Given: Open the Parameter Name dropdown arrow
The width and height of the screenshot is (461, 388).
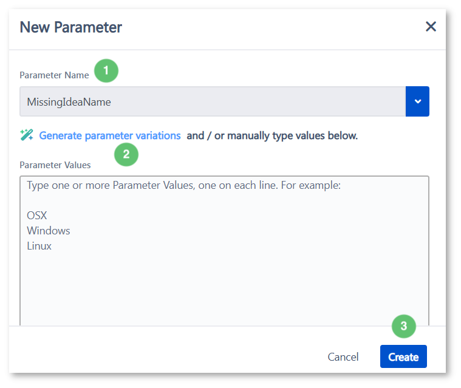Looking at the screenshot, I should pos(417,101).
